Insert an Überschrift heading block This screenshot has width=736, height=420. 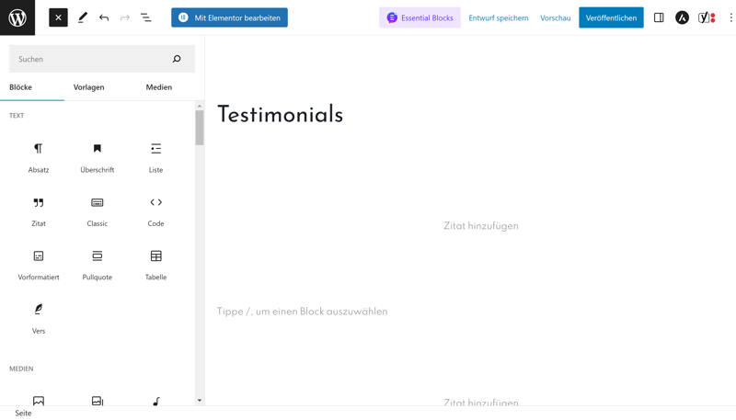click(98, 158)
